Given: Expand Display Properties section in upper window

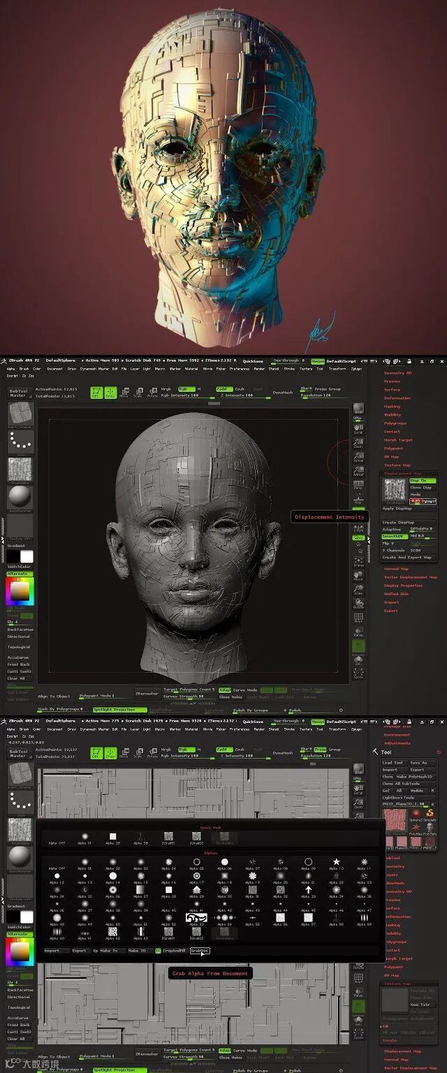Looking at the screenshot, I should click(x=403, y=585).
